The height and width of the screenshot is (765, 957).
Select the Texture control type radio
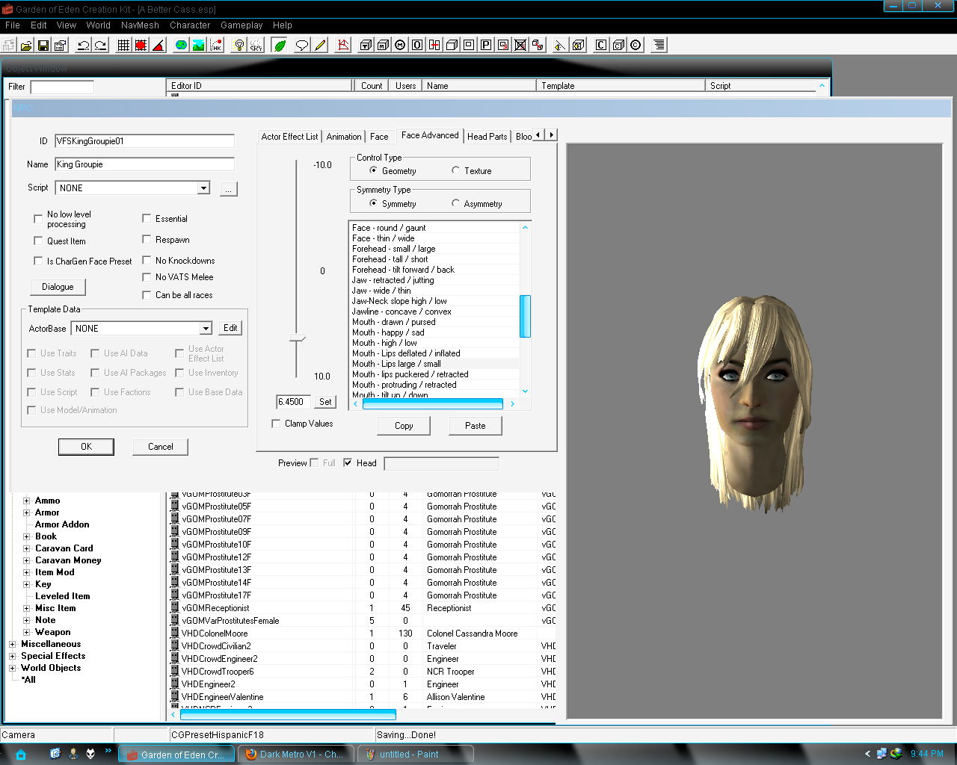(455, 171)
